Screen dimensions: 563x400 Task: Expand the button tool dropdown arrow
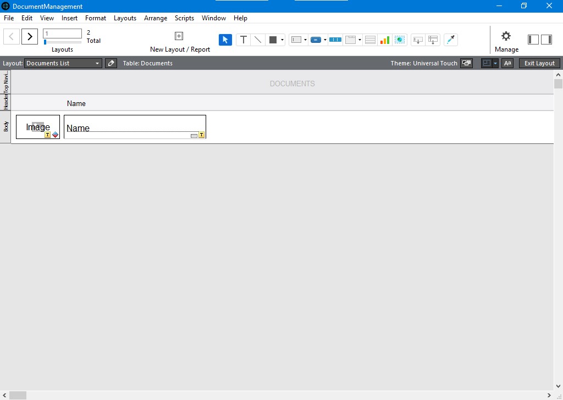coord(325,40)
